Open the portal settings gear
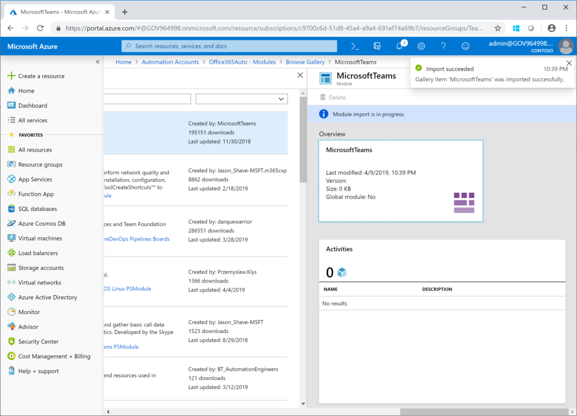 coord(421,46)
